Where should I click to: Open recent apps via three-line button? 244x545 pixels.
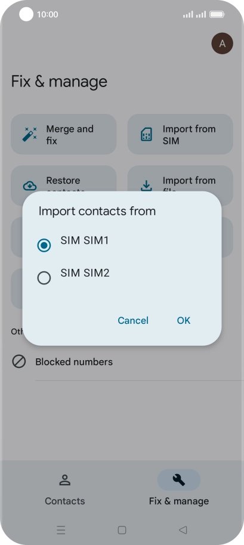(61, 529)
